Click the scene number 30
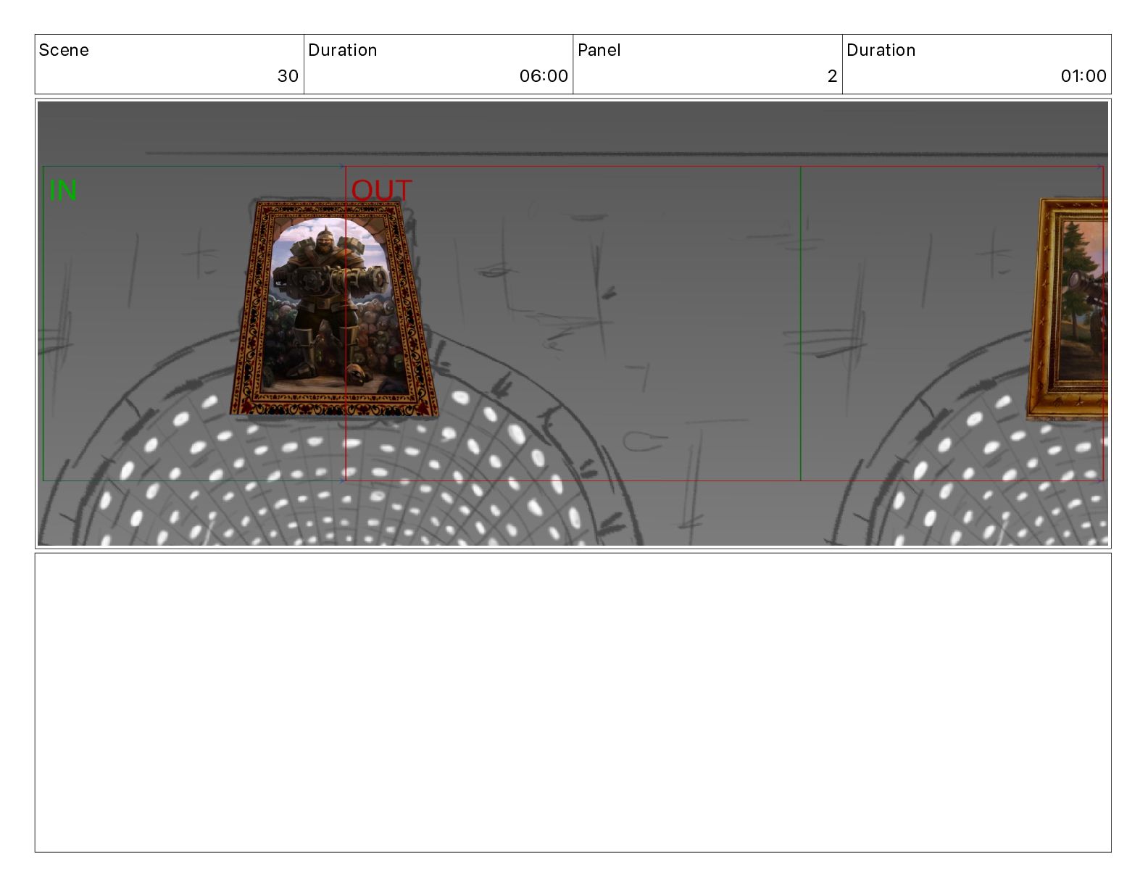The image size is (1148, 887). pyautogui.click(x=288, y=76)
